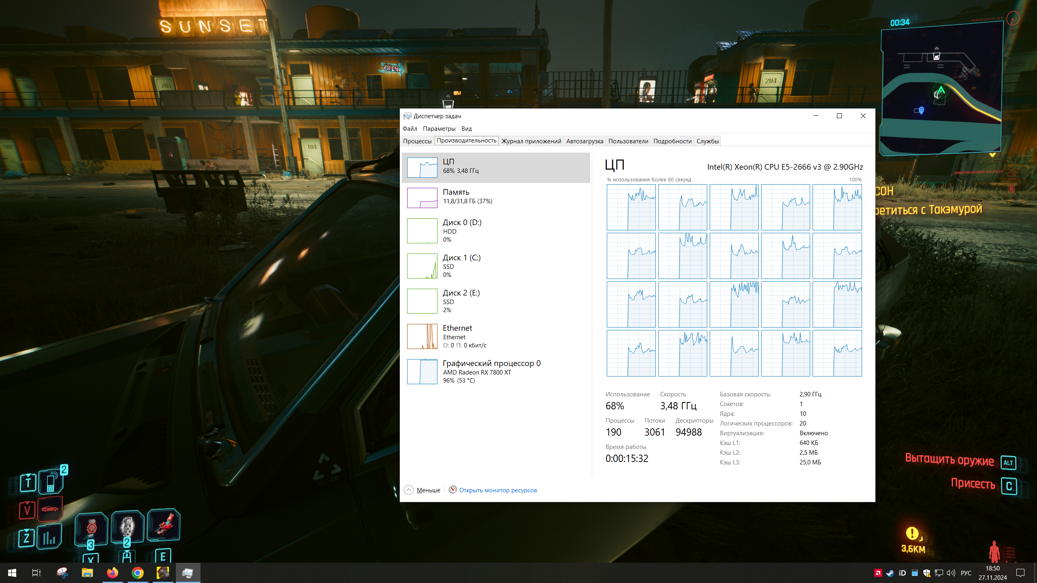Collapse details with the Меньше button
1037x583 pixels.
(422, 490)
